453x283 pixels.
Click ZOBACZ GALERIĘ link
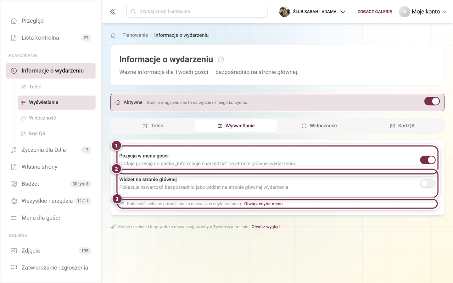[x=375, y=12]
